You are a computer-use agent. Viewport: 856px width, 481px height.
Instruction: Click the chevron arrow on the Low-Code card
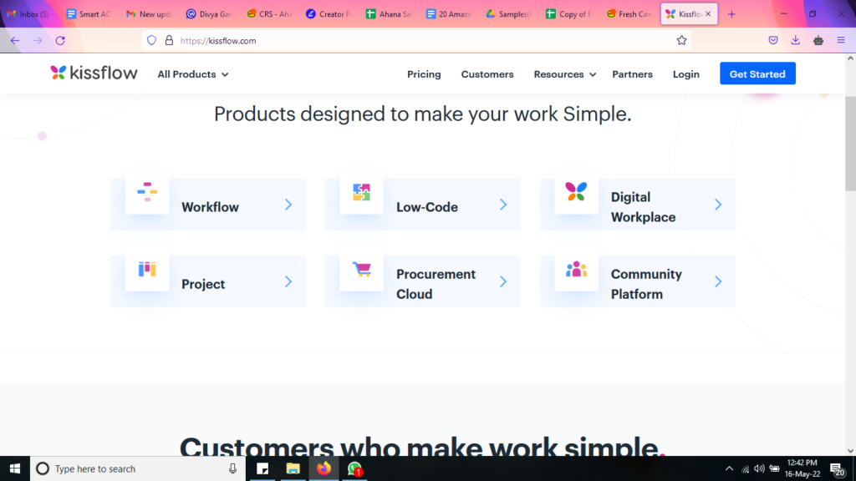point(503,205)
